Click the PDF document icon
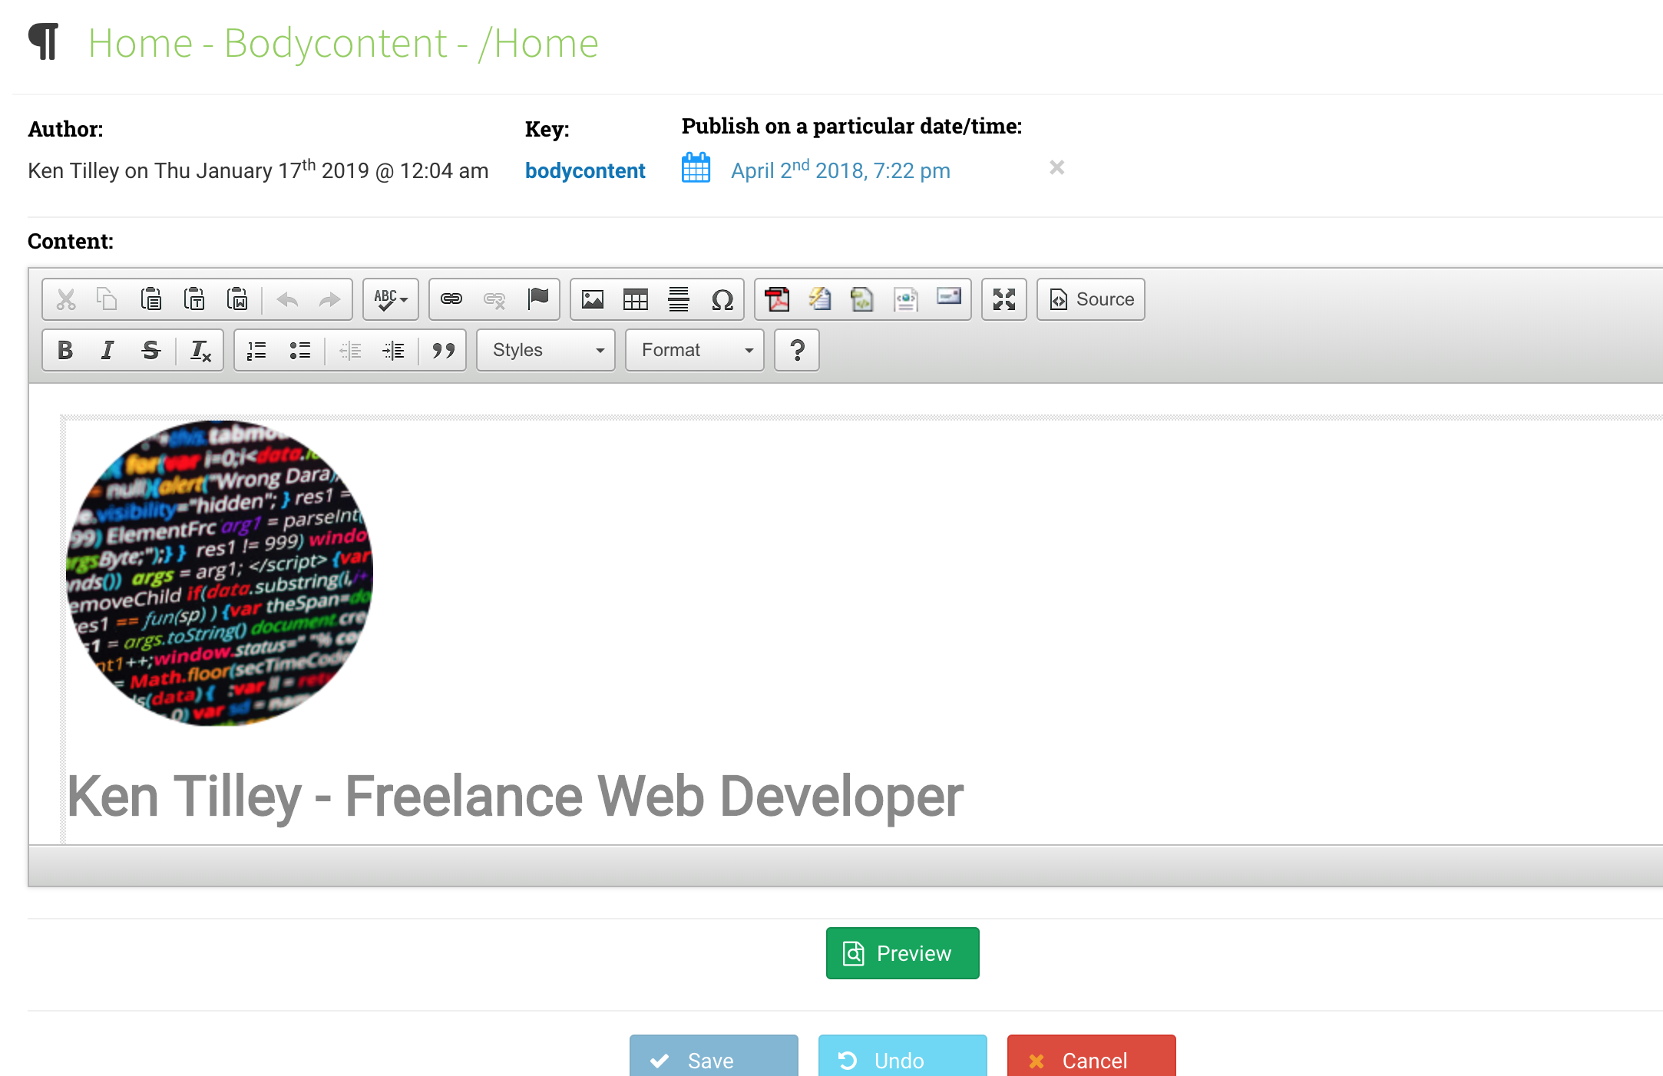 (777, 299)
